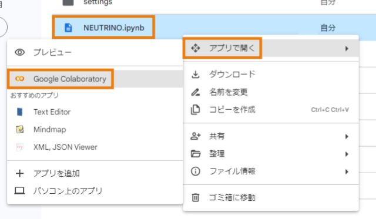Click the download arrow icon
The height and width of the screenshot is (219, 376).
tap(196, 75)
